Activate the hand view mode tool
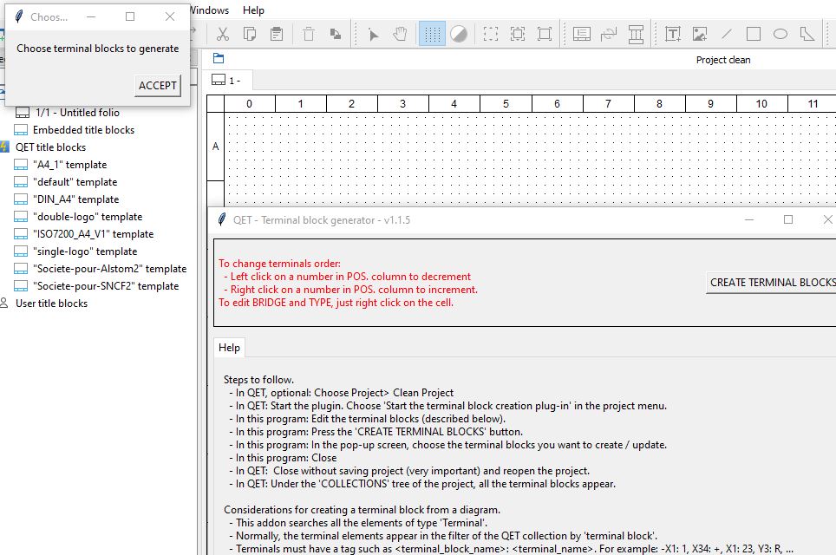 (400, 34)
